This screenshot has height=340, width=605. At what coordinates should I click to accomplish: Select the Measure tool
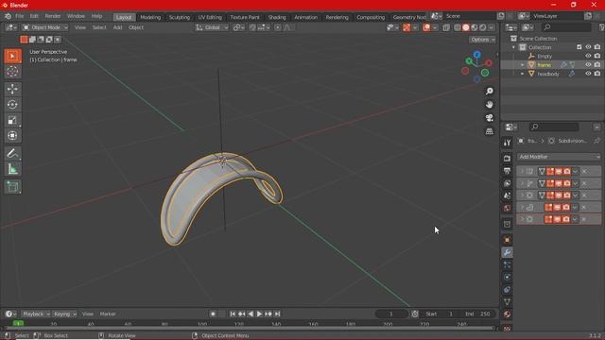pyautogui.click(x=12, y=169)
